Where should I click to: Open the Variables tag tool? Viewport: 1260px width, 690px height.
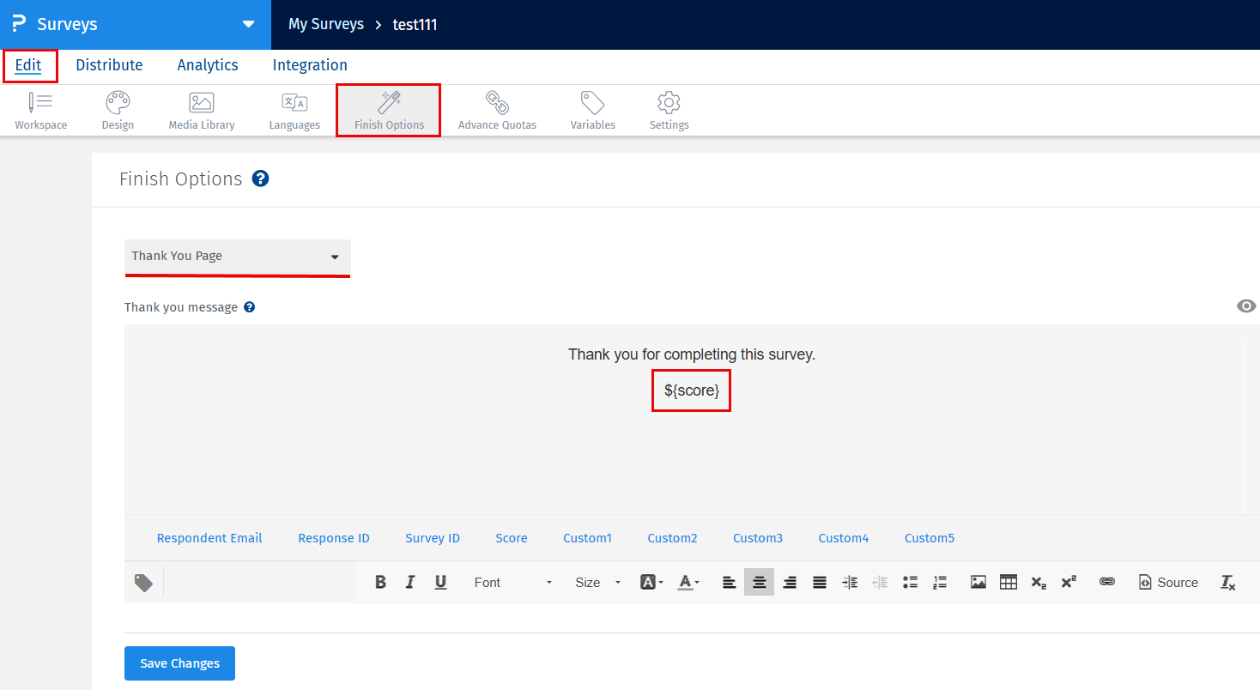(x=593, y=112)
